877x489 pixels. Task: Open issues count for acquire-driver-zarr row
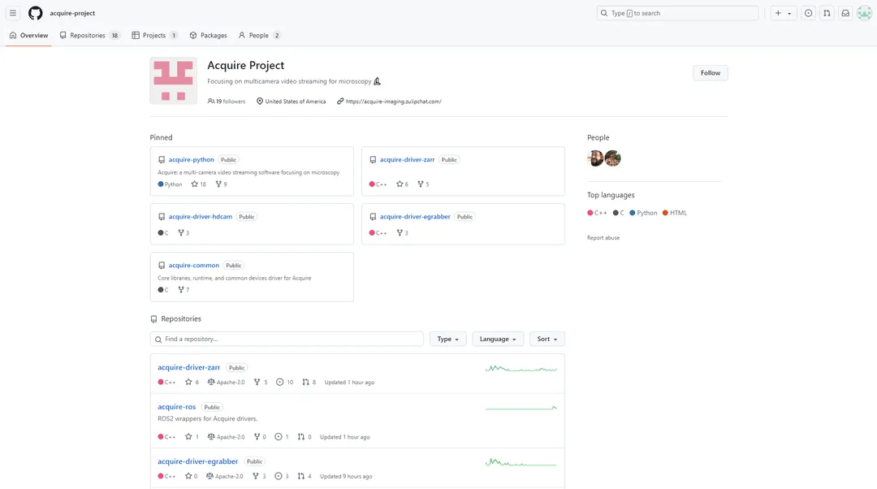tap(285, 382)
